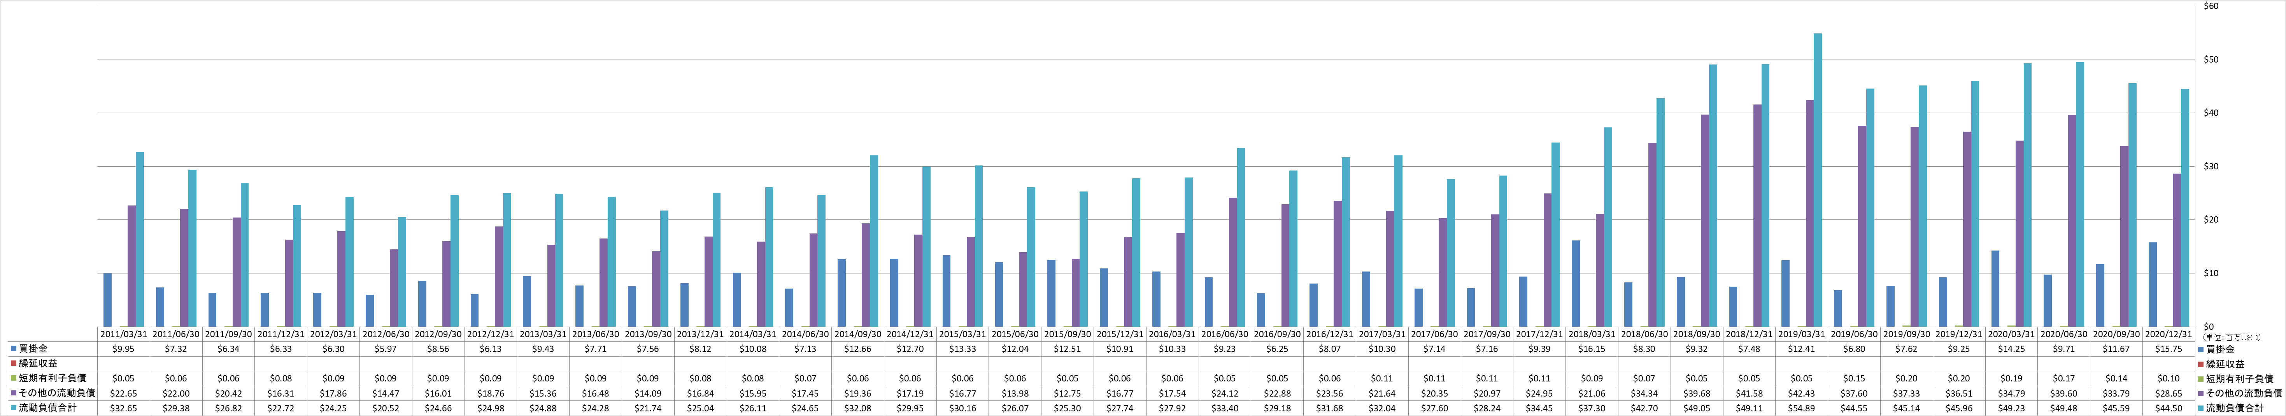Select the $42.43 cell under 2019/03/31
The width and height of the screenshot is (2286, 416).
(1802, 393)
